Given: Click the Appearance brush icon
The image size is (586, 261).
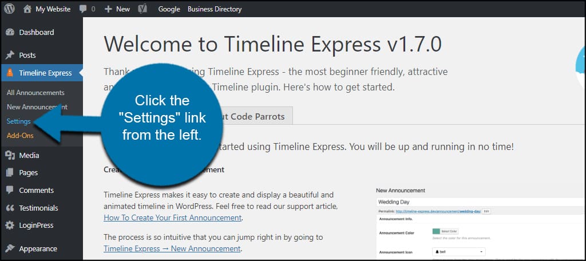Looking at the screenshot, I should pyautogui.click(x=10, y=248).
